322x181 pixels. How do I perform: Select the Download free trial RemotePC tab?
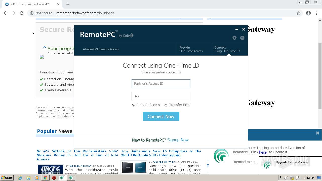[31, 4]
